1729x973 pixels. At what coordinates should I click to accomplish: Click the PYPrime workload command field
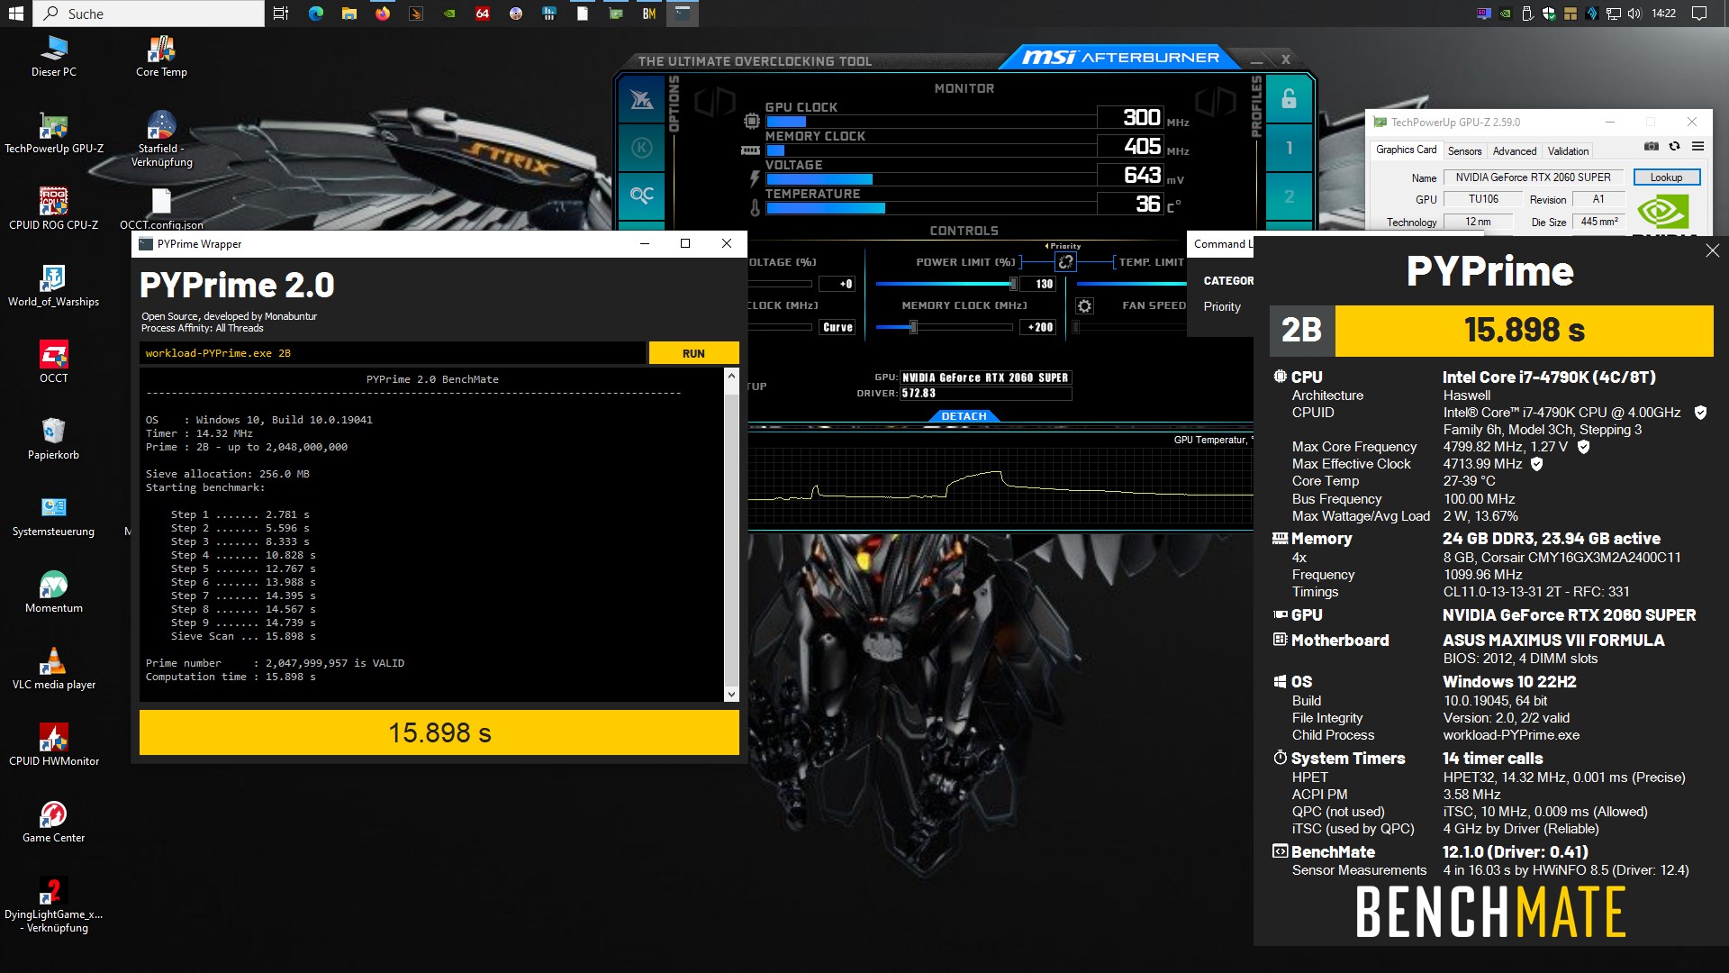point(393,353)
